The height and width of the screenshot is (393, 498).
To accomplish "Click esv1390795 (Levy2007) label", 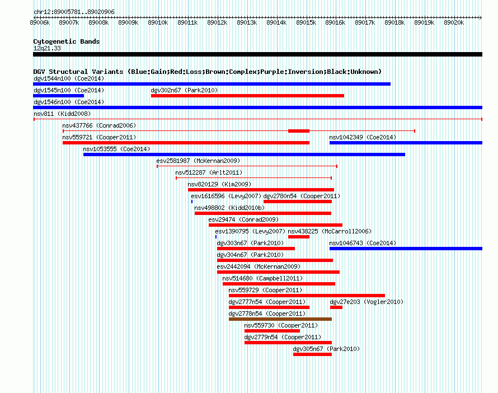I will pos(250,231).
